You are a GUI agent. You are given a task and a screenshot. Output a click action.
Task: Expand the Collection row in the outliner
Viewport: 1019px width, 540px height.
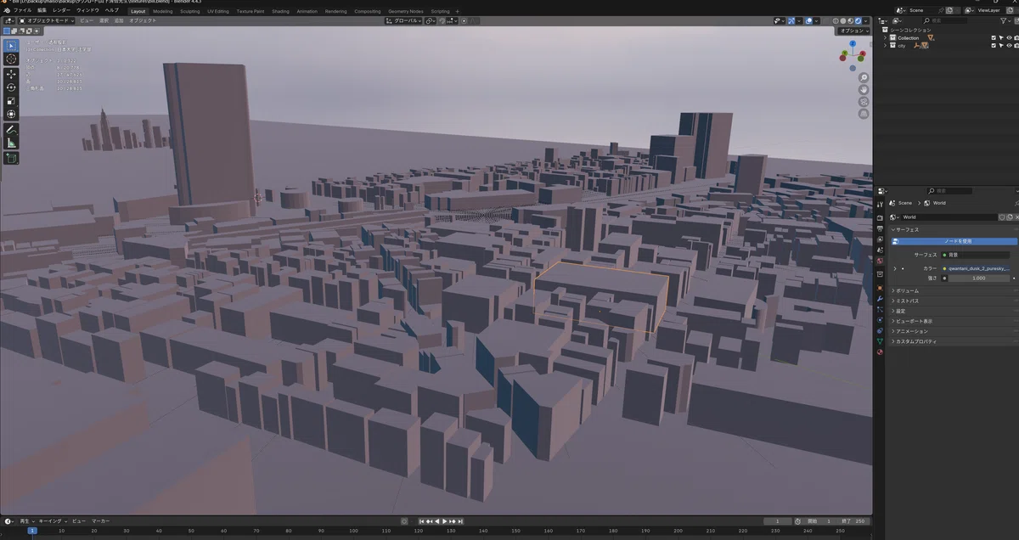coord(885,38)
